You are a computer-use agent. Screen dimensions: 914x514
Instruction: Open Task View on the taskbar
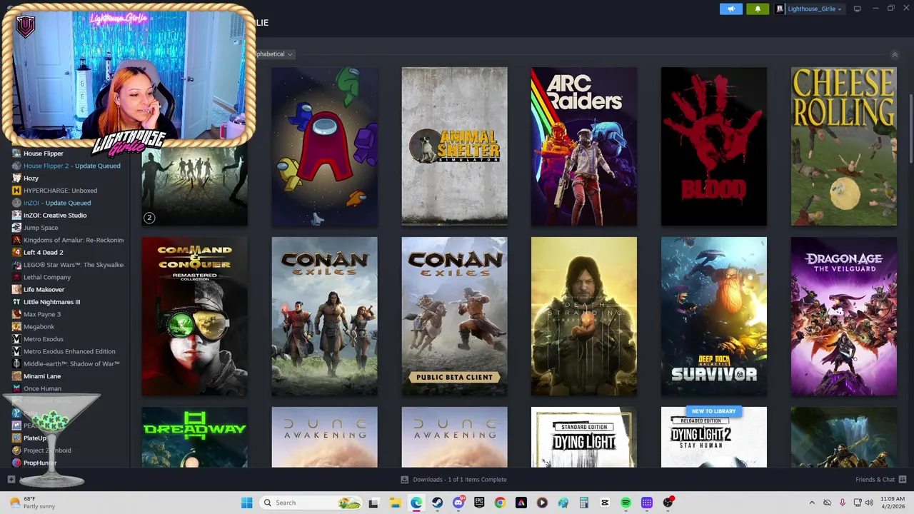pyautogui.click(x=373, y=503)
